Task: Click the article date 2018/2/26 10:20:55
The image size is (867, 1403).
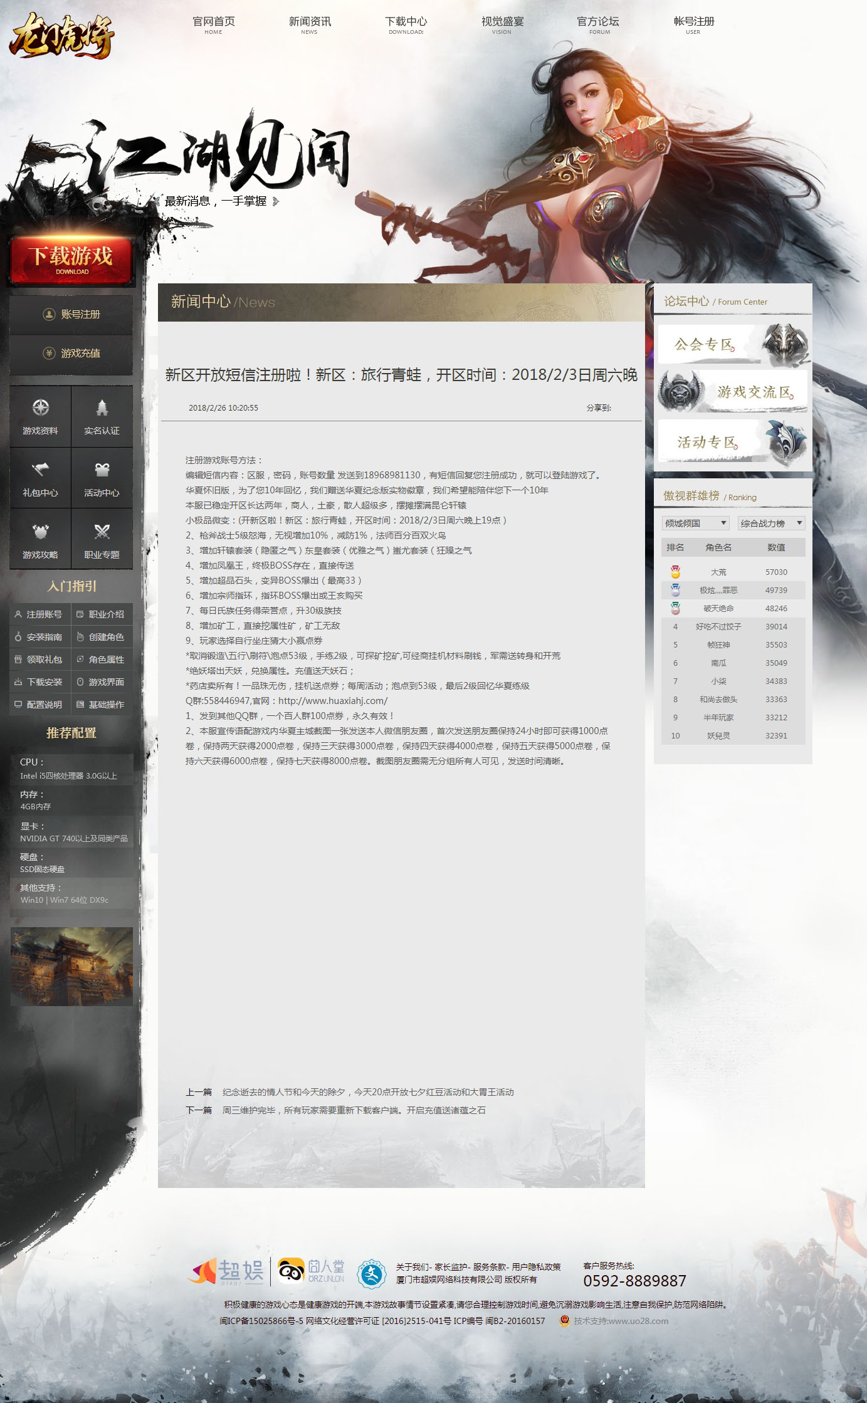Action: [x=223, y=407]
